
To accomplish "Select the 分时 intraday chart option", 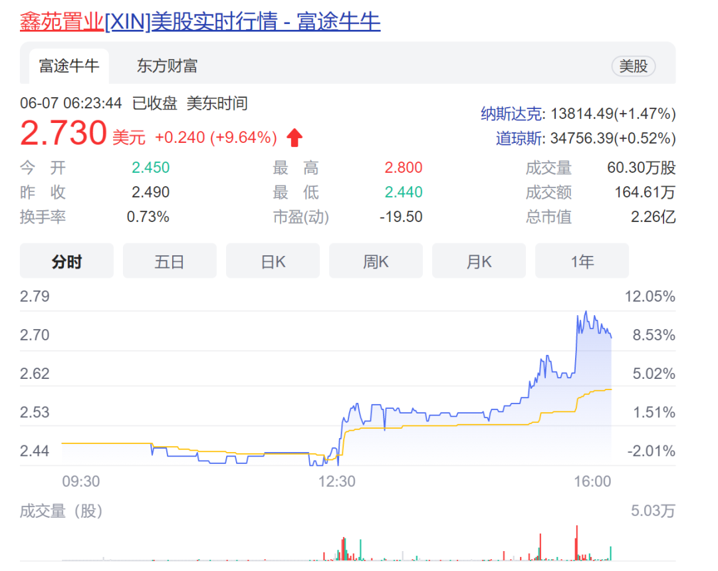I will [x=66, y=261].
